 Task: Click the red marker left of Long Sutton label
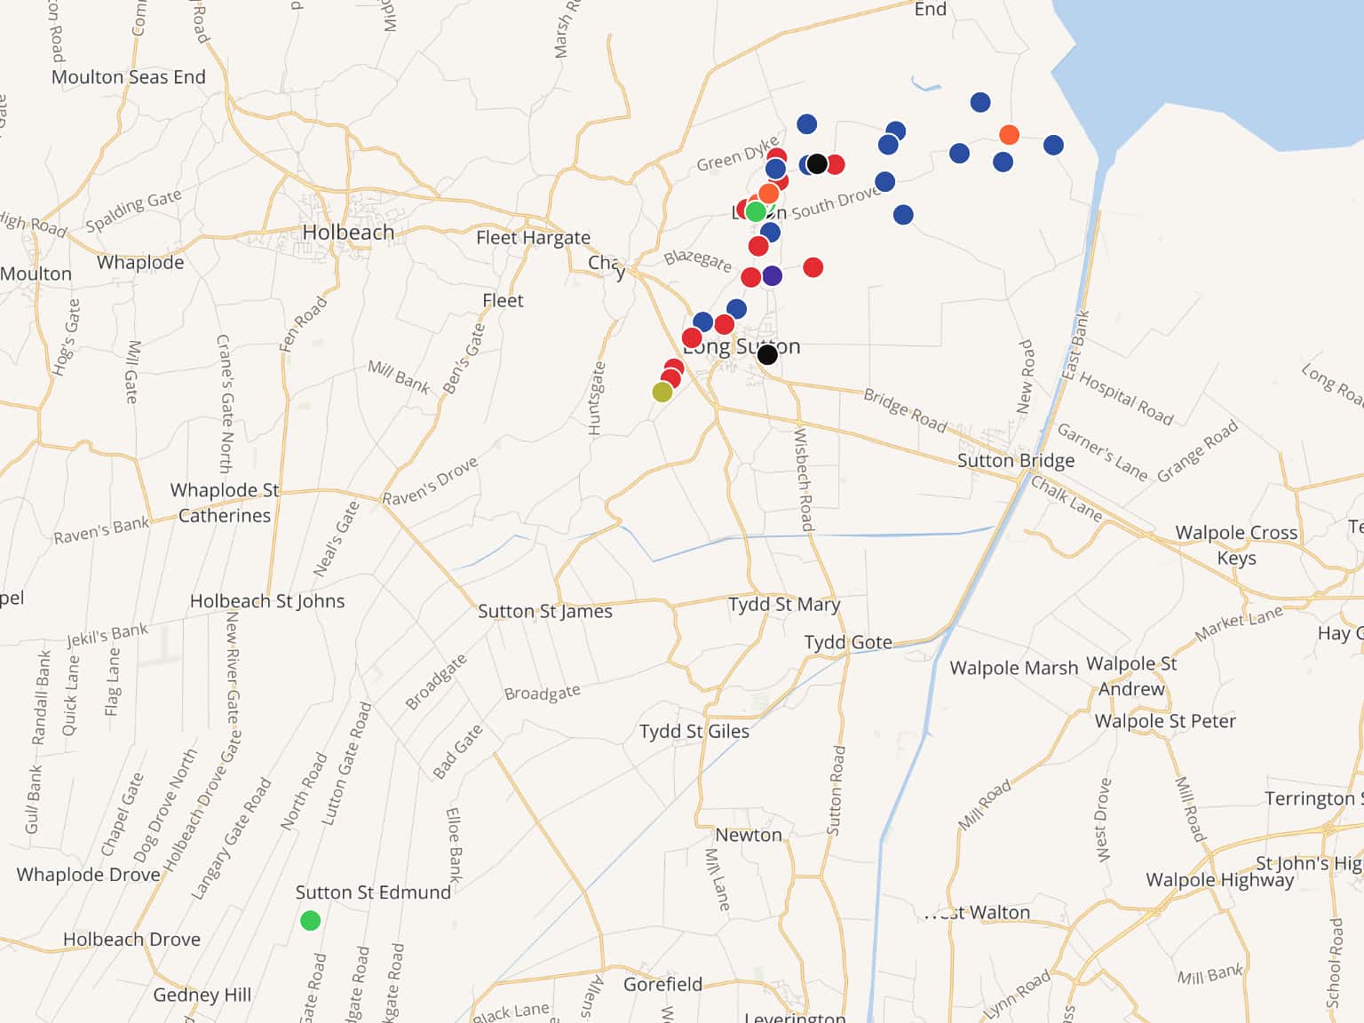click(692, 337)
